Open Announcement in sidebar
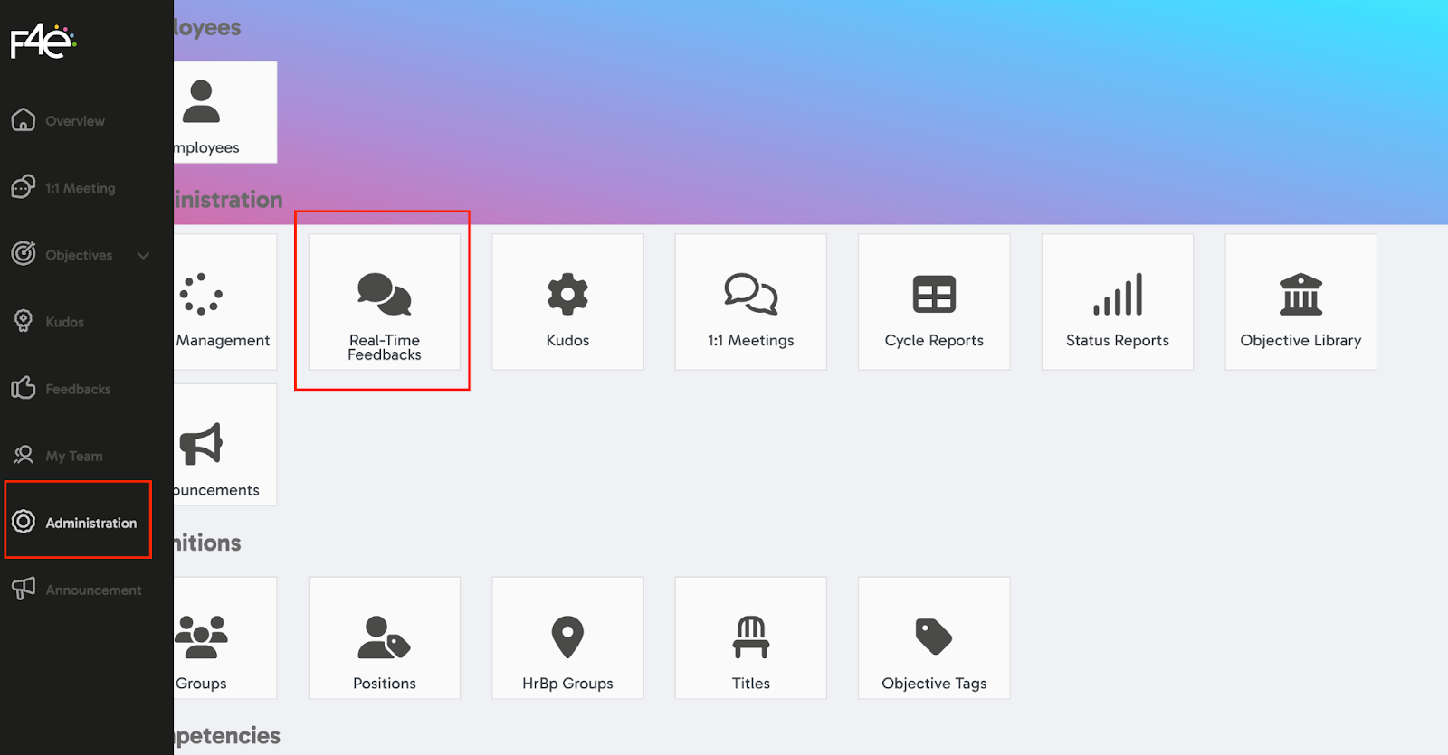The width and height of the screenshot is (1448, 755). 92,590
